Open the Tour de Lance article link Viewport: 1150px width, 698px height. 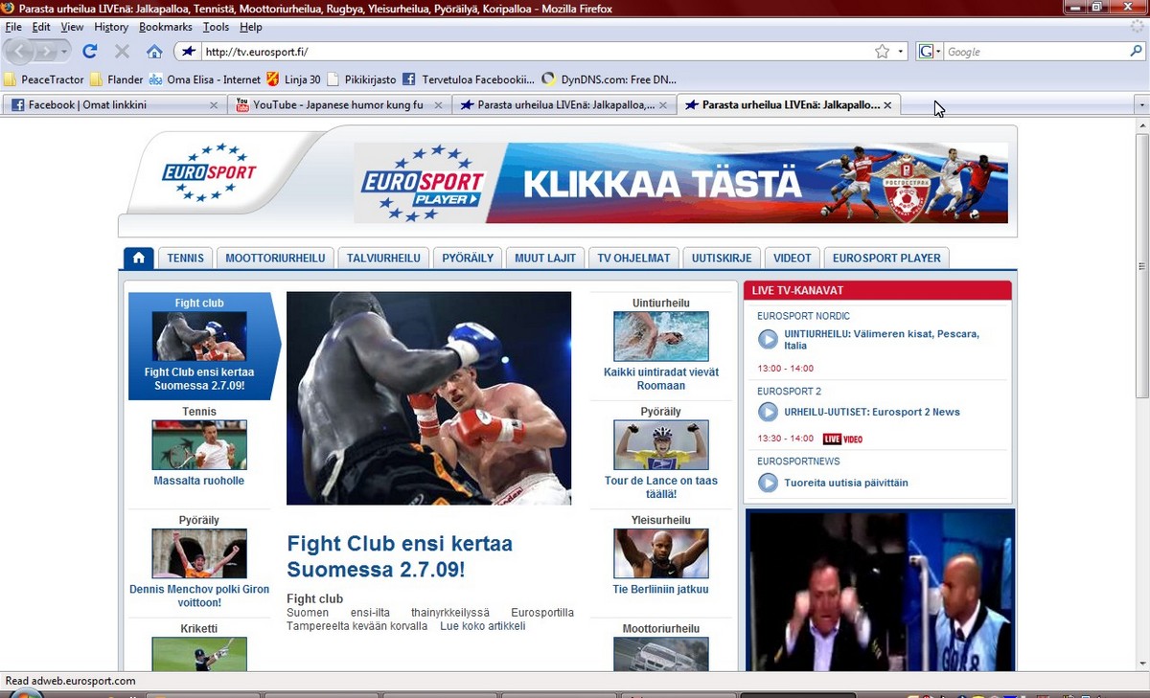(660, 487)
